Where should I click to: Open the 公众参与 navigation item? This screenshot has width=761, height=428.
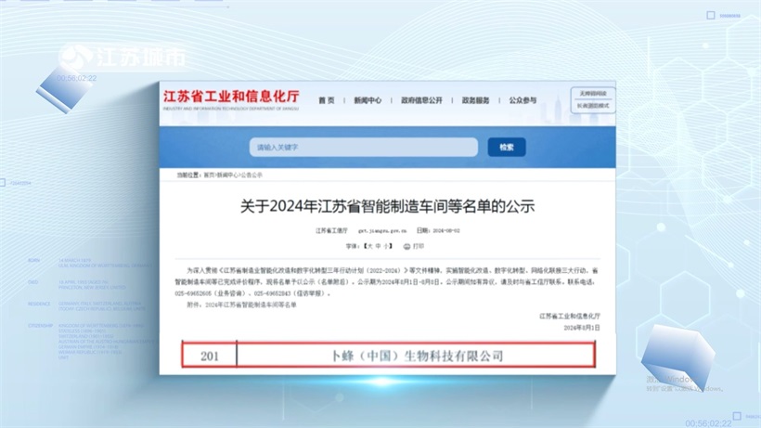(522, 100)
